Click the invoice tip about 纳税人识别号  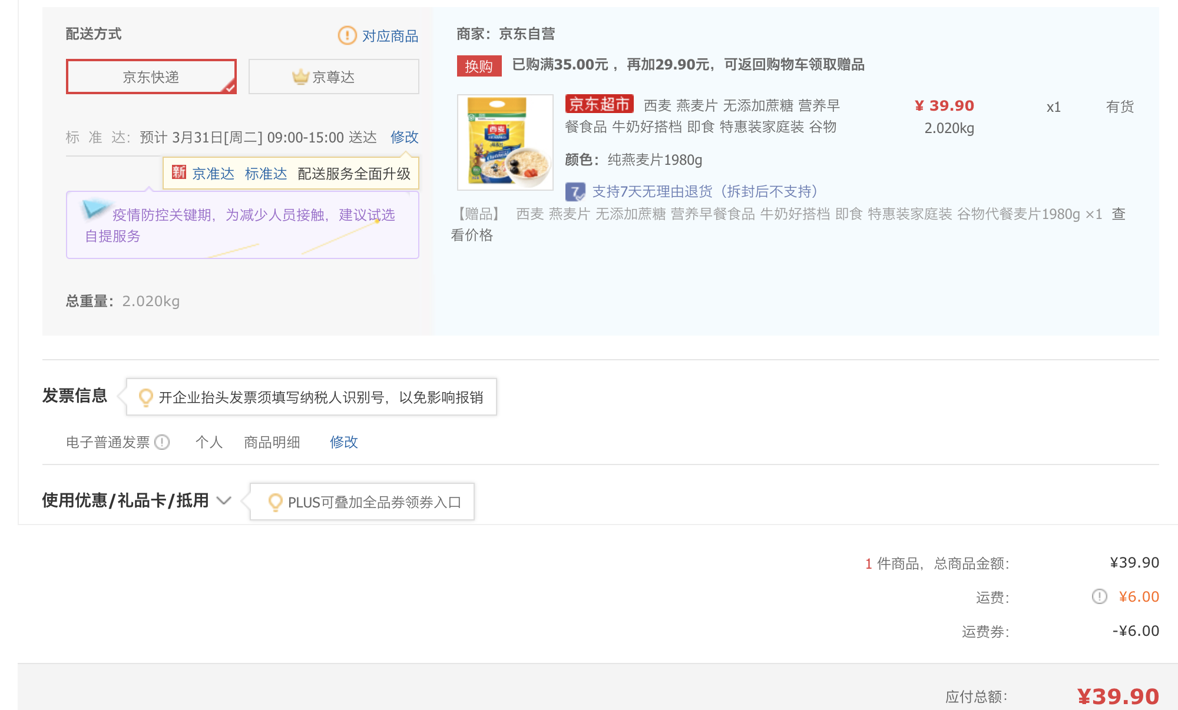312,397
